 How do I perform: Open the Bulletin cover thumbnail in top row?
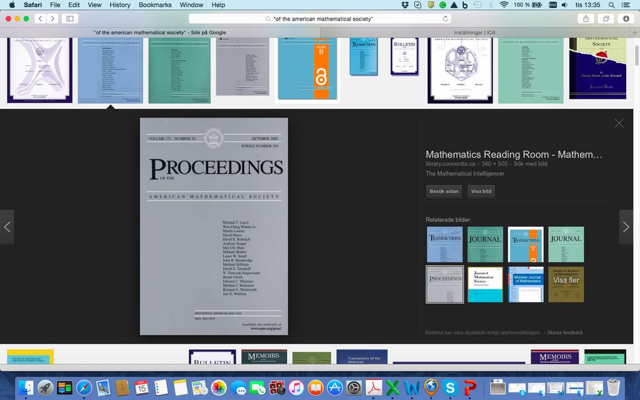point(404,57)
